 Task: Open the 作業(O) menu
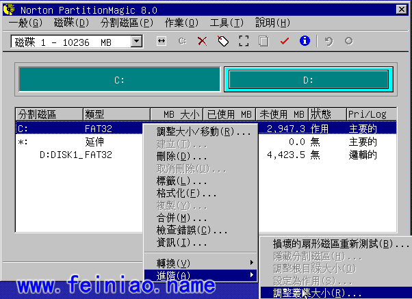click(181, 23)
